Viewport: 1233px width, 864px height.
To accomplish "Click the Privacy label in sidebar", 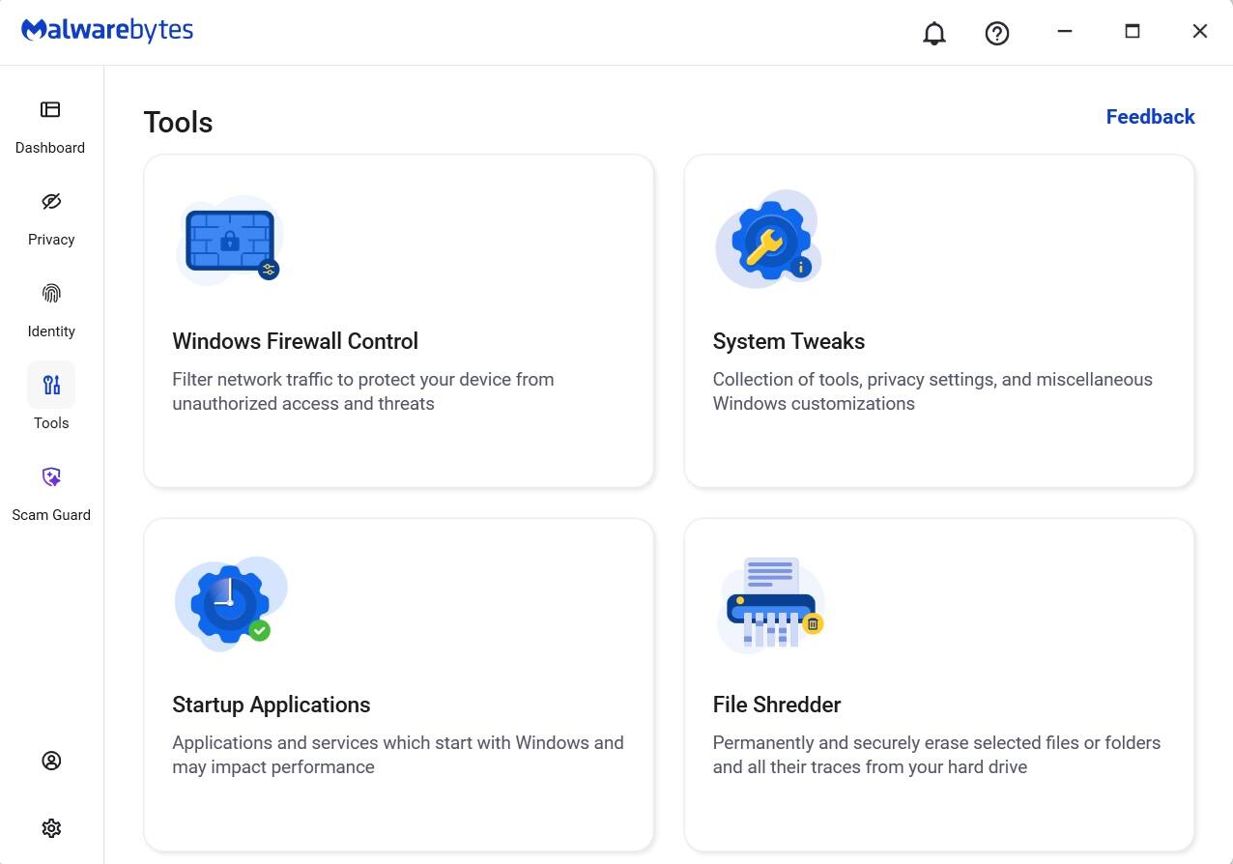I will 51,240.
